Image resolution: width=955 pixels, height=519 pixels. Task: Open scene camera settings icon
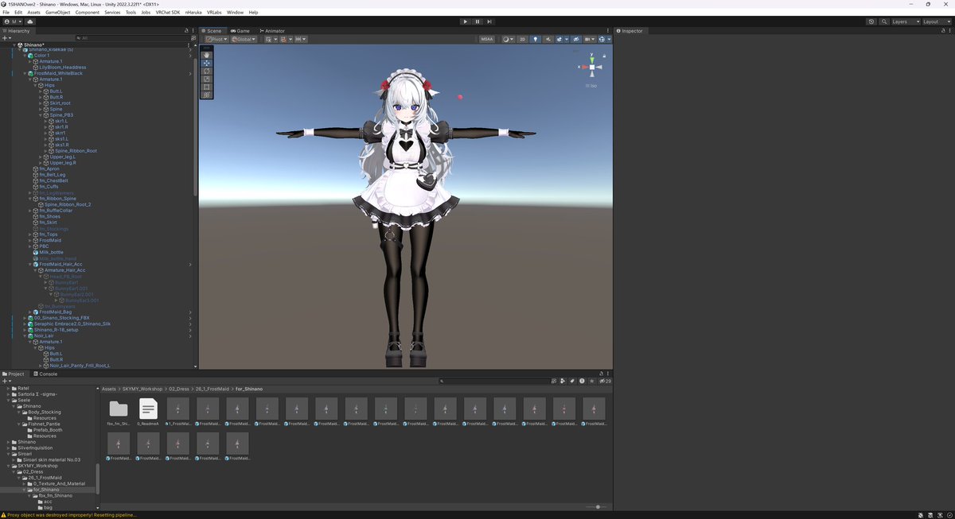589,39
